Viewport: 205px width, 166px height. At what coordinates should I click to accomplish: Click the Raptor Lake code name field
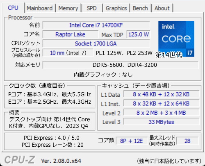[x=71, y=34]
